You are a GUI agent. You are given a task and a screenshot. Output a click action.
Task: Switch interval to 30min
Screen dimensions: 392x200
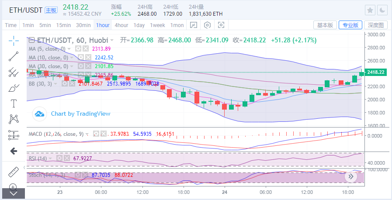(x=83, y=25)
